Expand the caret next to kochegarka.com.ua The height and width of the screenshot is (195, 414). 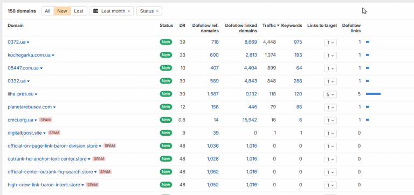(53, 55)
